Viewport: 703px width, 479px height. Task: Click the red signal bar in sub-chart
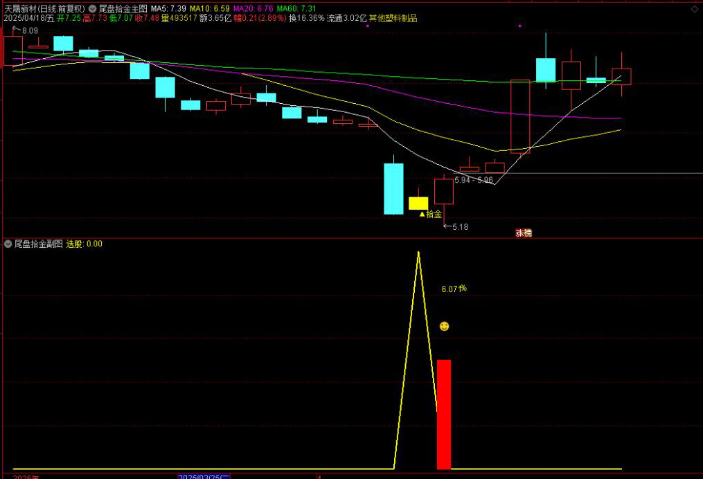[444, 414]
